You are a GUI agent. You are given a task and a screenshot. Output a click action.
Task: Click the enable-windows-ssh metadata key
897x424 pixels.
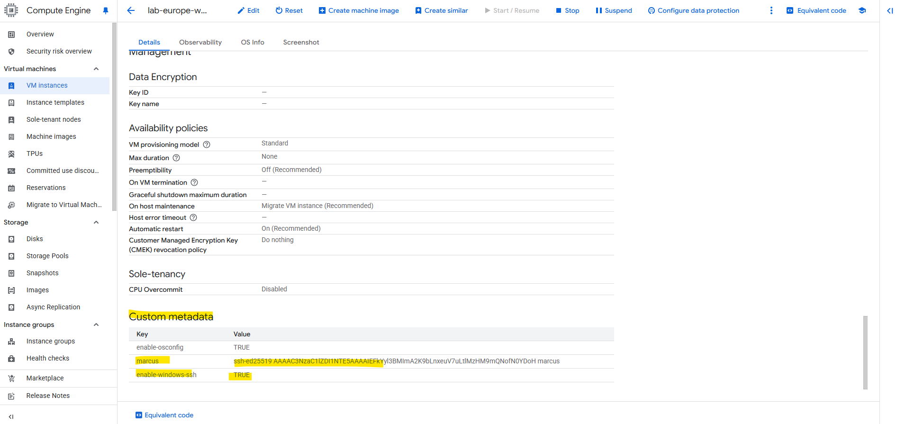click(x=166, y=375)
